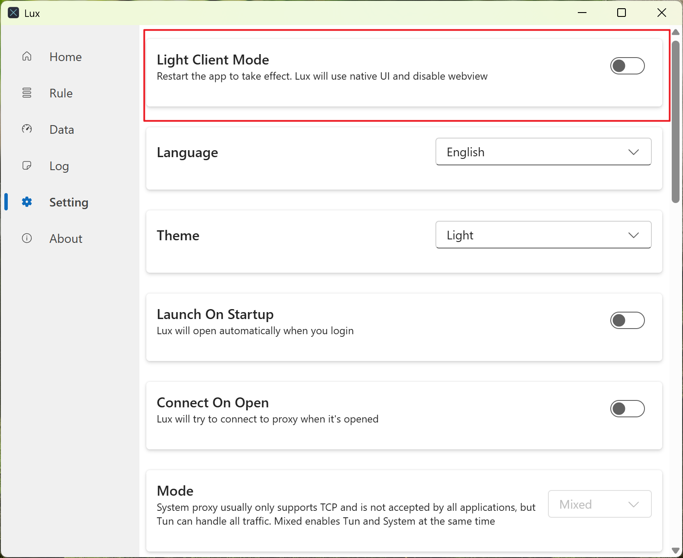
Task: Click the About info icon in sidebar
Action: [x=27, y=238]
